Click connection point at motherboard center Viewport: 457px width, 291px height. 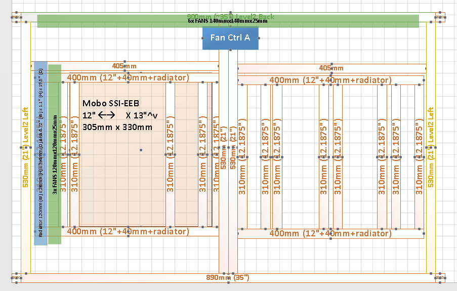click(141, 150)
